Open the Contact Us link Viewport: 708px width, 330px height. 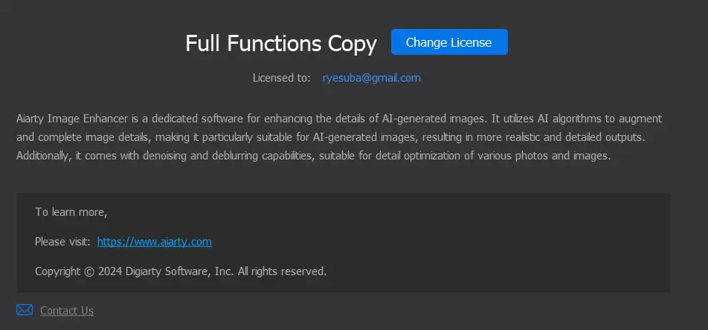[x=67, y=311]
